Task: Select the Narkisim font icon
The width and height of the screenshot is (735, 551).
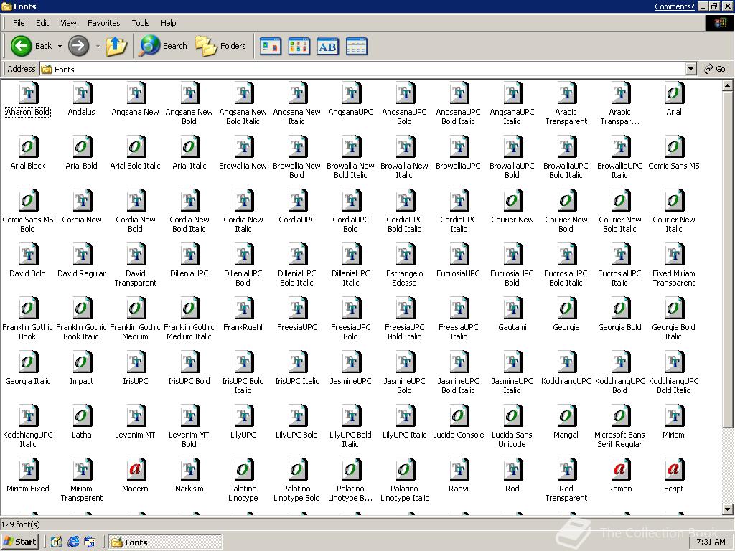Action: click(189, 470)
